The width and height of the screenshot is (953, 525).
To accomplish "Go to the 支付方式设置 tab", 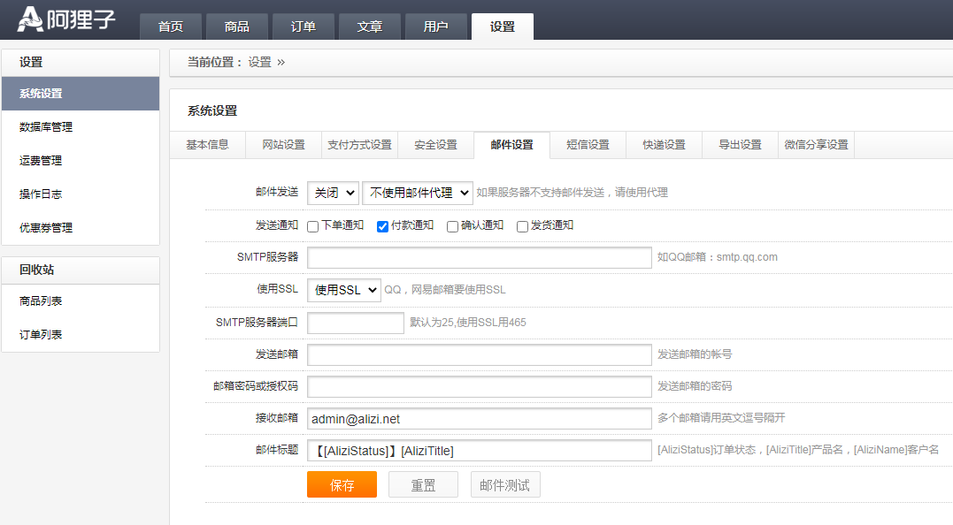I will pos(359,145).
